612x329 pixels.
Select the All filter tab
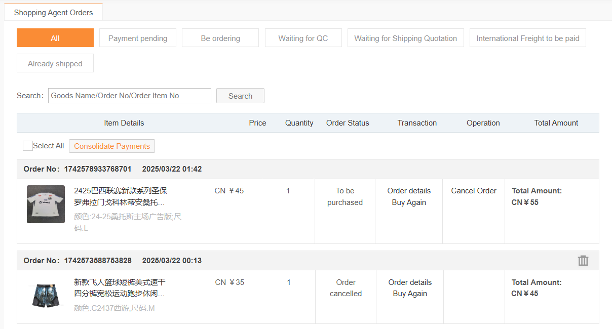pos(55,38)
